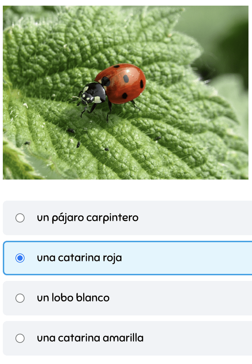Pick the 'una catarina amarilla' radio button
This screenshot has height=364, width=252.
(x=20, y=338)
